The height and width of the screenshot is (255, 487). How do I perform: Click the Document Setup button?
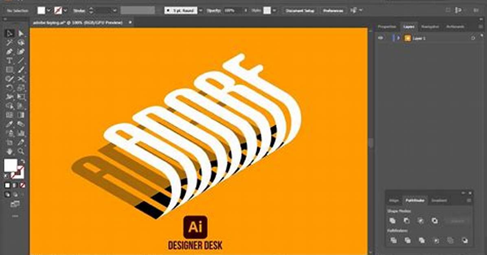300,11
